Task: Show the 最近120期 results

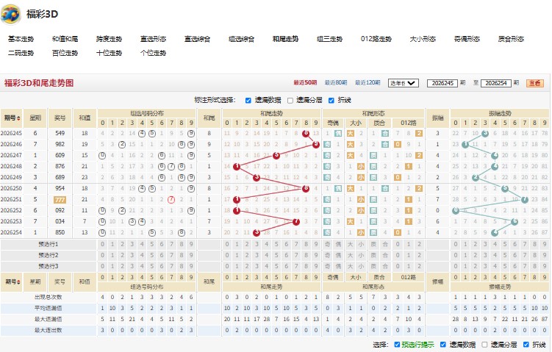Action: [368, 83]
